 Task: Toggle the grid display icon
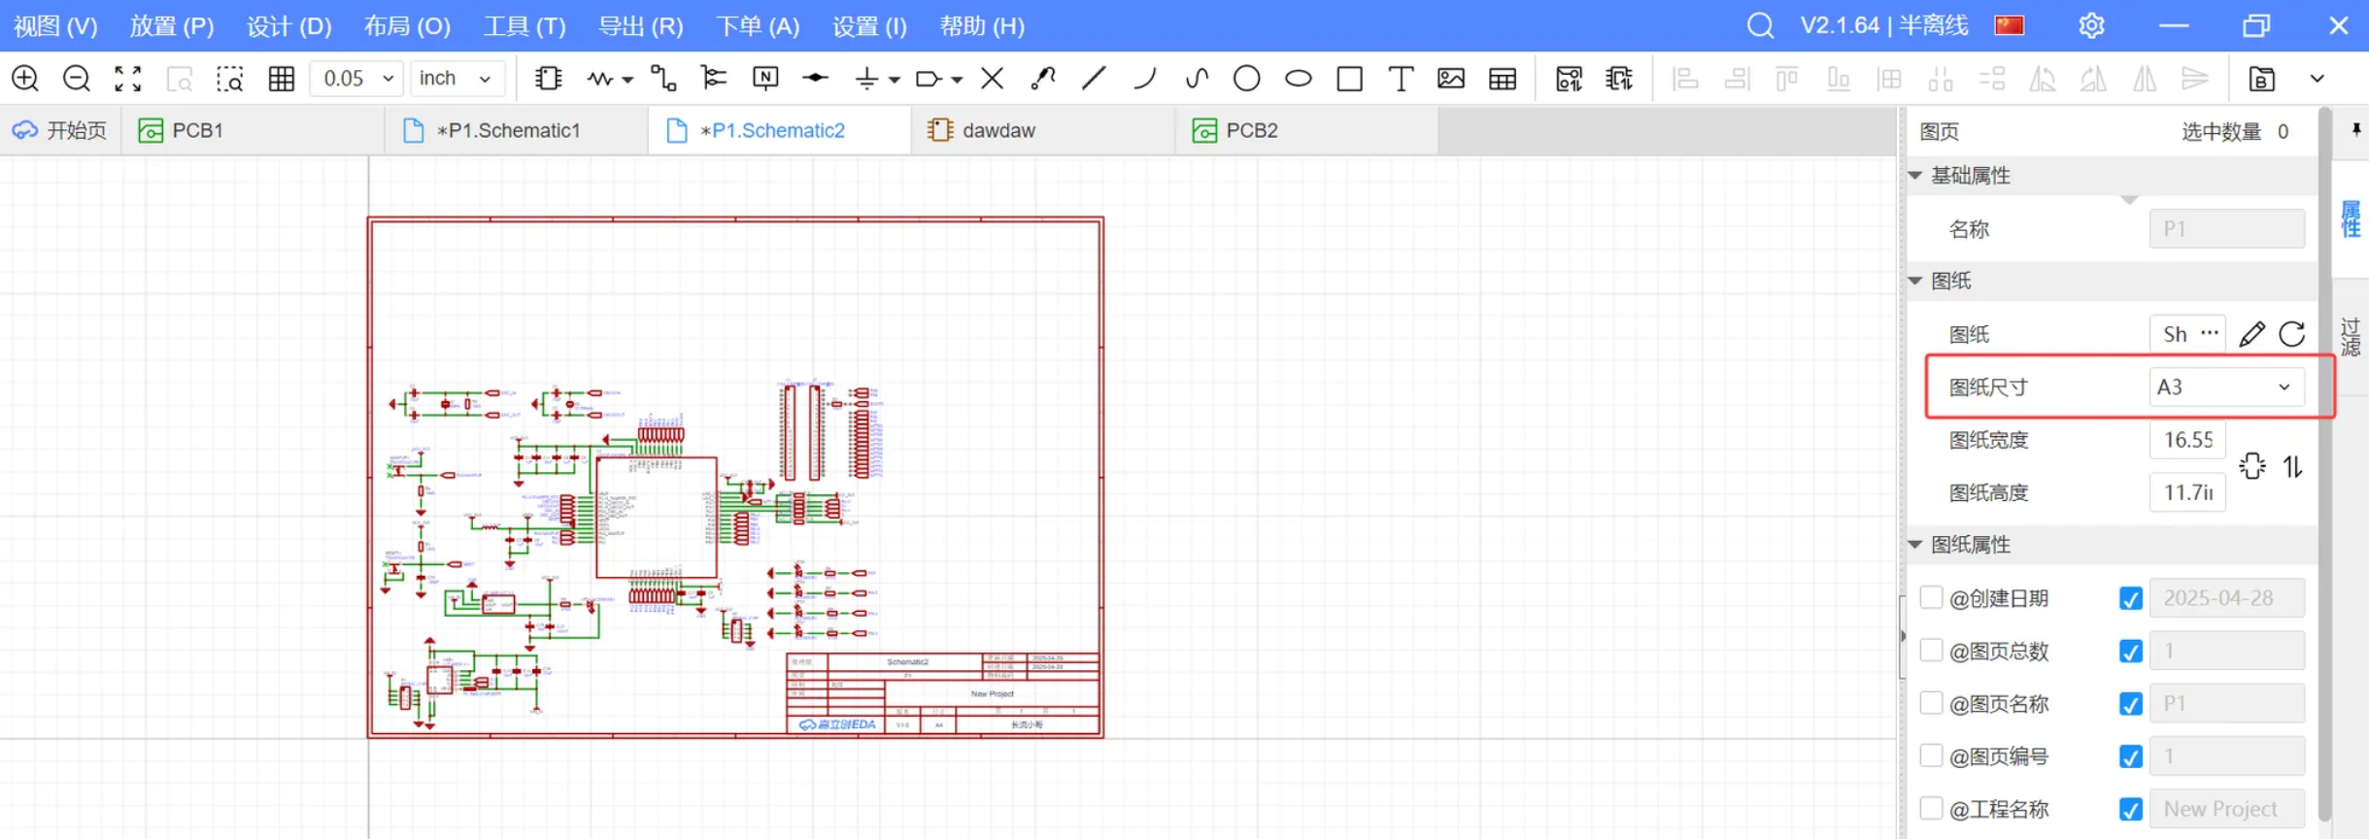click(282, 79)
